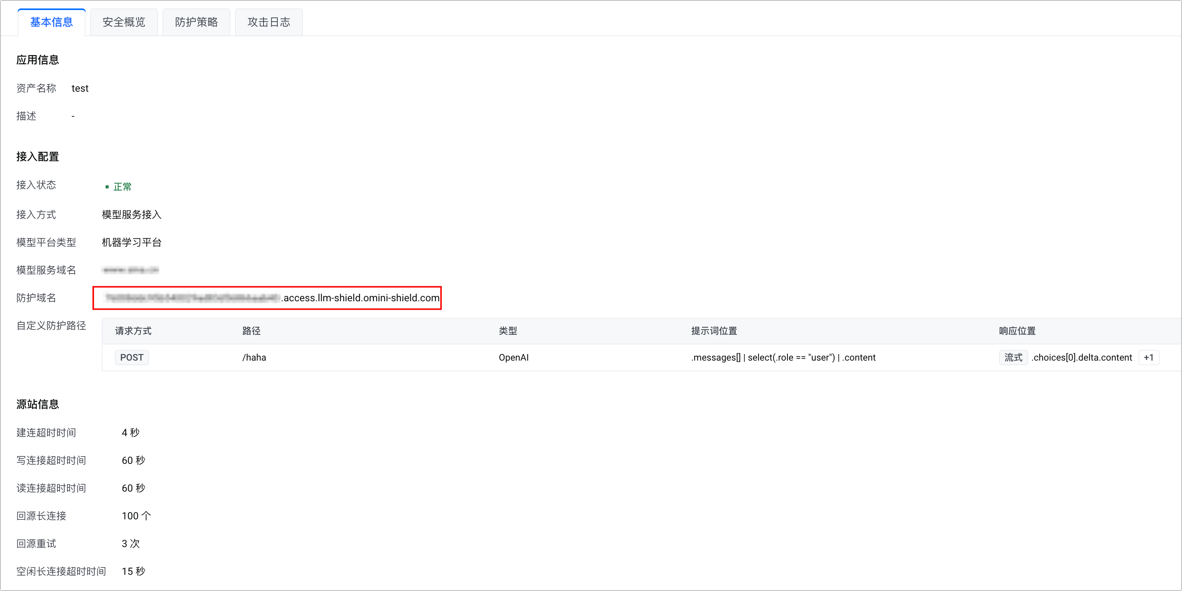Click the 模型服务接入 access method value
The width and height of the screenshot is (1182, 591).
(x=132, y=214)
